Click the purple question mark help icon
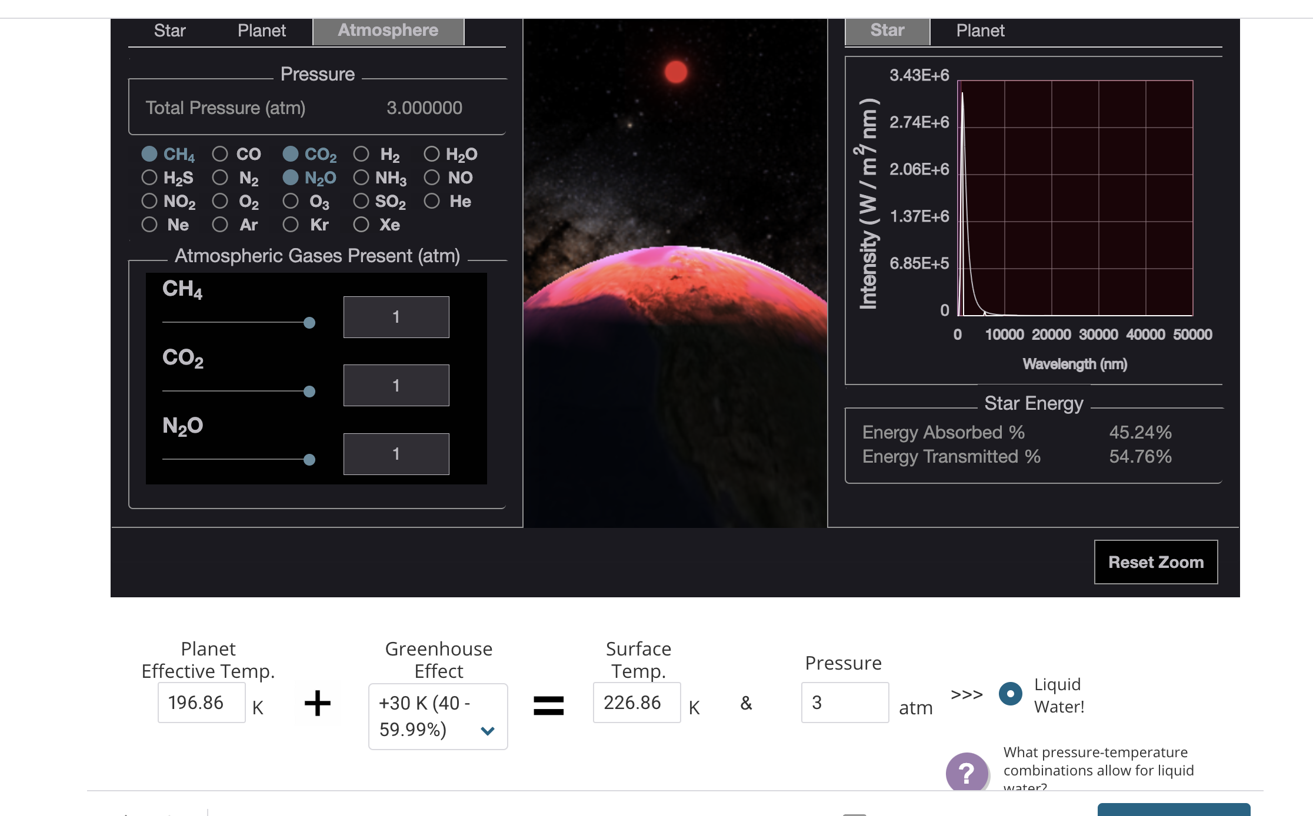Image resolution: width=1313 pixels, height=816 pixels. click(x=967, y=771)
